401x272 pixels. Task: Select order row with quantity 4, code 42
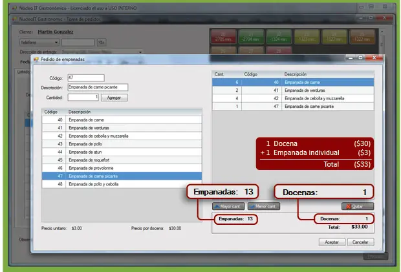[x=293, y=98]
